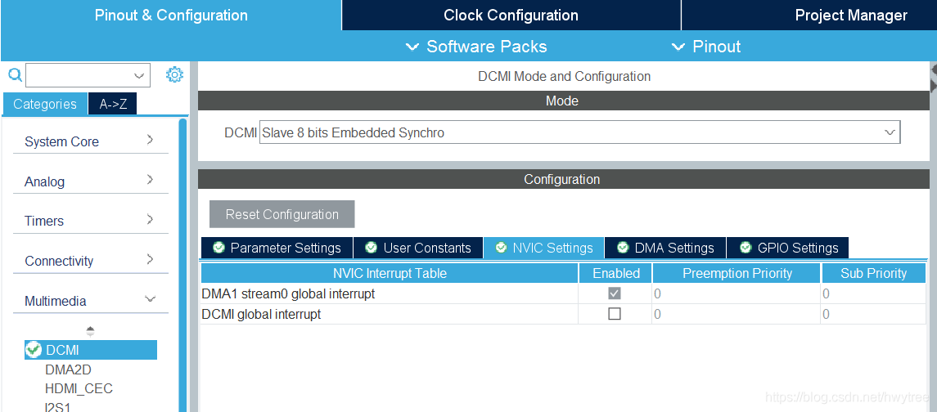The height and width of the screenshot is (412, 937).
Task: Click the up-down sort arrows above DCMI
Action: tap(90, 331)
